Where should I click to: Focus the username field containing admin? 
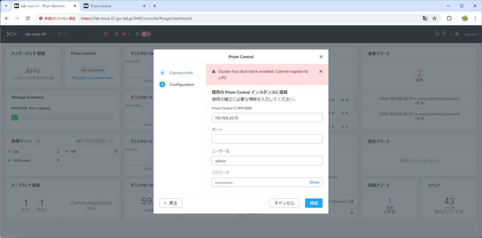point(267,161)
